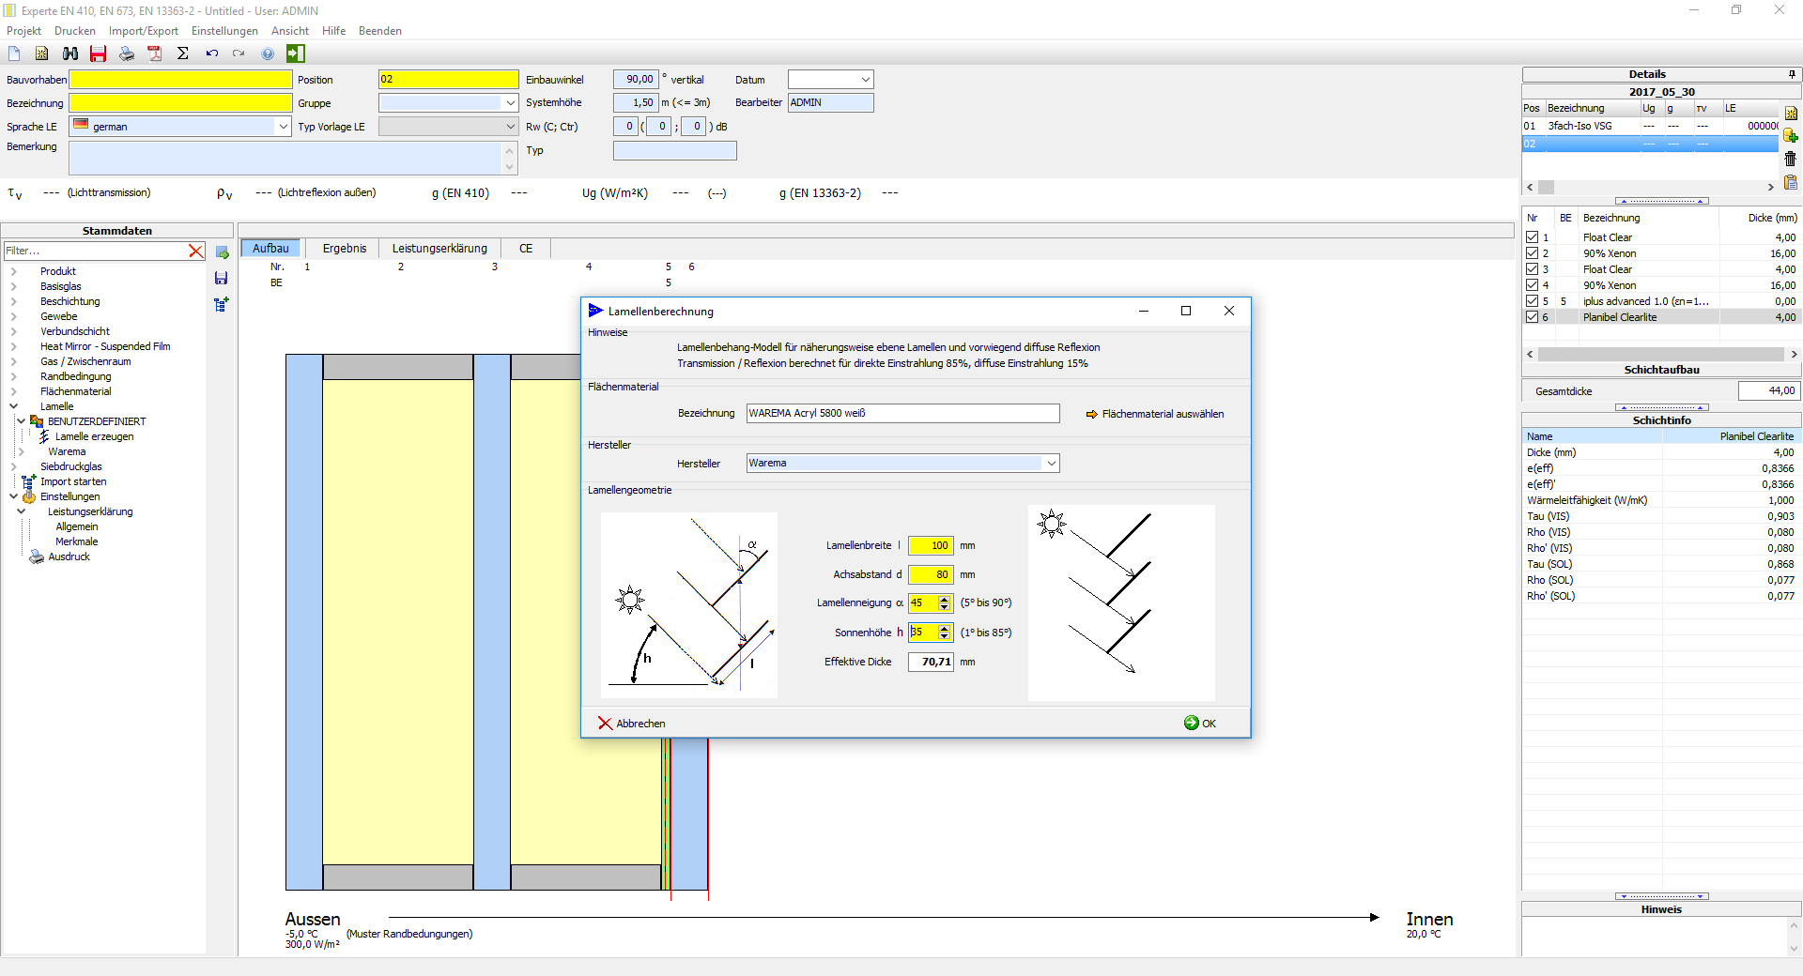Click tree-add icon beside Stammdaten list
1803x976 pixels.
[222, 304]
